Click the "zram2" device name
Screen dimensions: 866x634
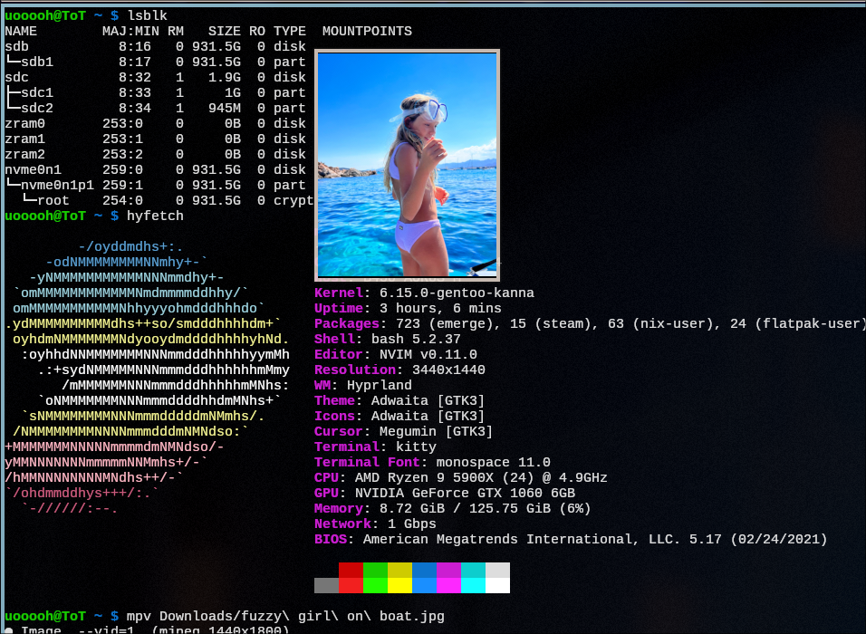(24, 155)
